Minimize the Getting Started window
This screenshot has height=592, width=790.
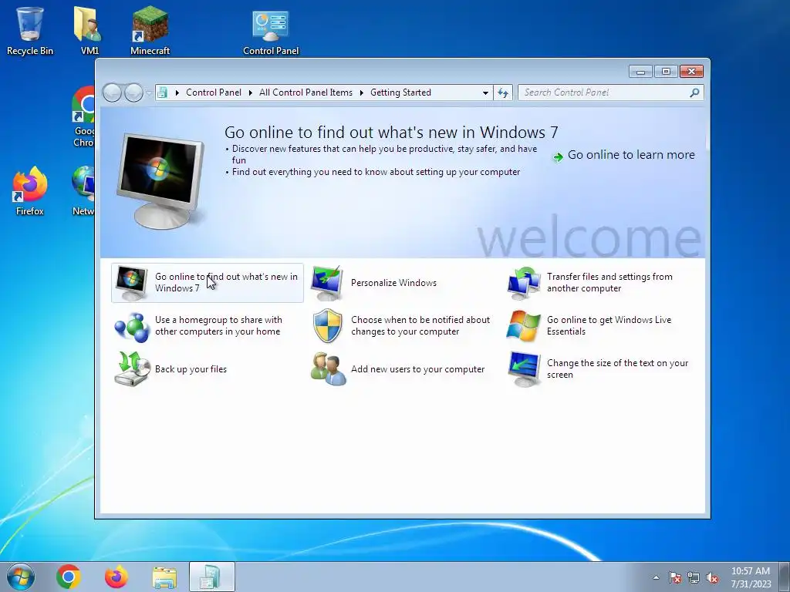tap(640, 72)
